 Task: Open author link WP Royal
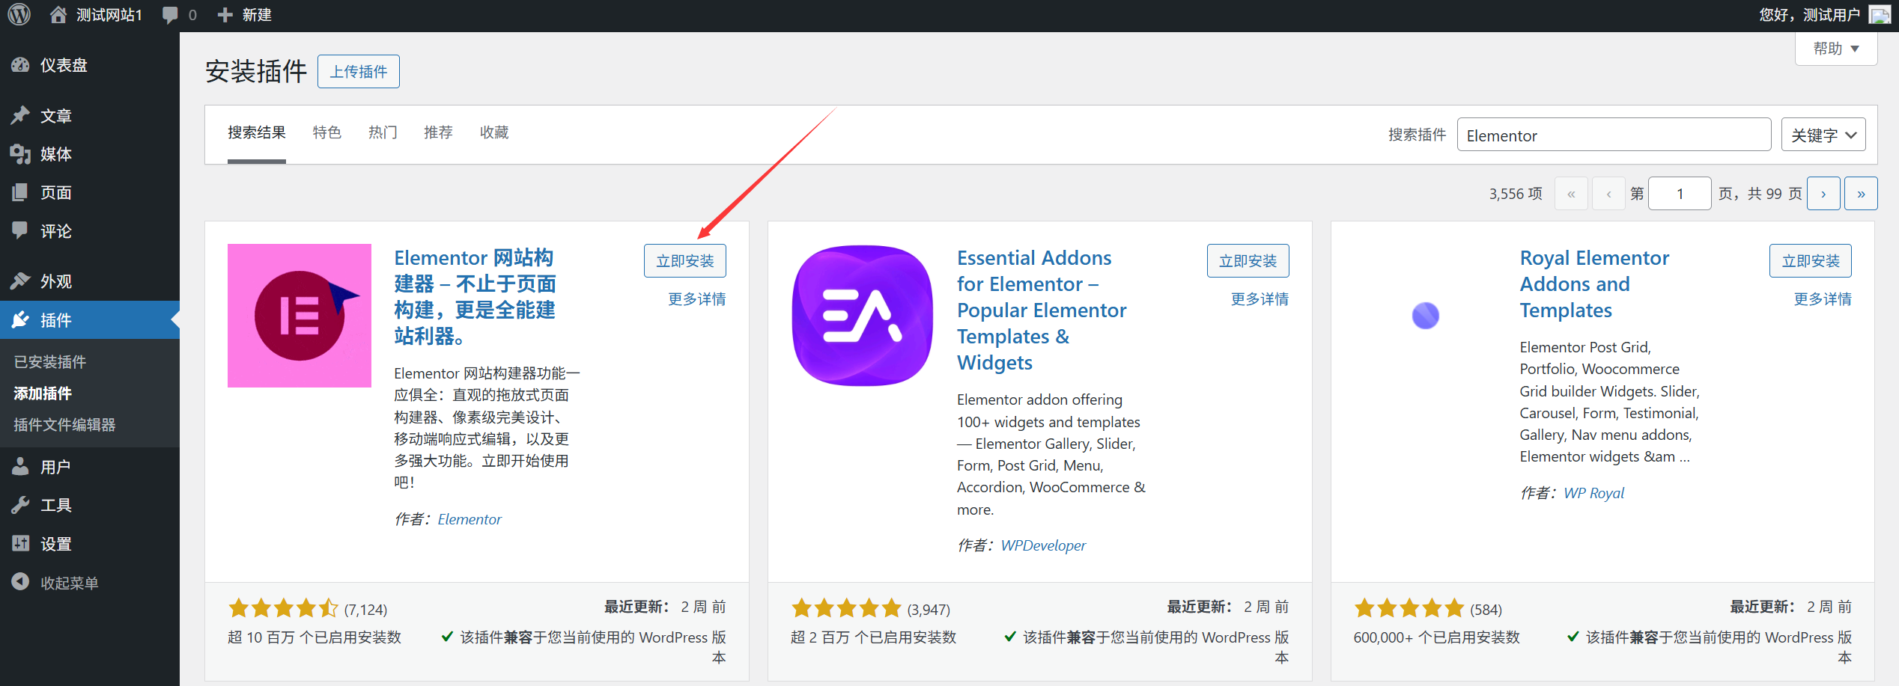[1594, 493]
